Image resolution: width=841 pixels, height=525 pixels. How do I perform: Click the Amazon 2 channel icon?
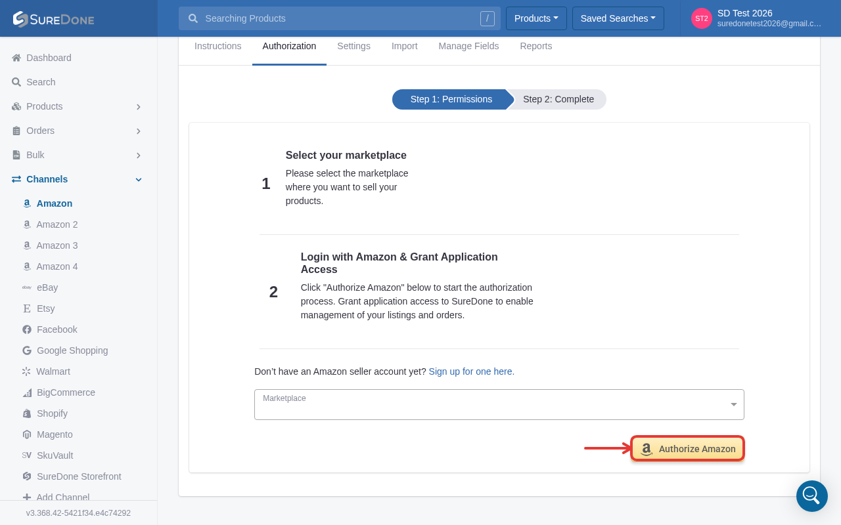[x=27, y=224]
